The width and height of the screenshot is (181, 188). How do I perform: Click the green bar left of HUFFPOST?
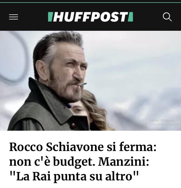50,17
